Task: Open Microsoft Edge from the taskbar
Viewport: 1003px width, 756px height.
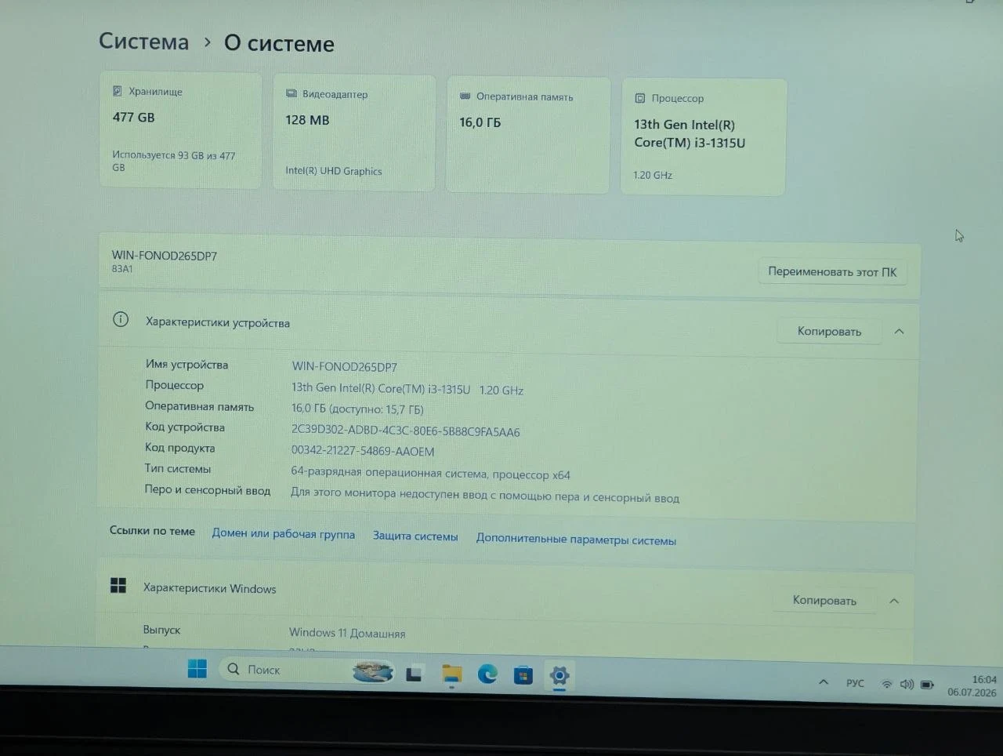Action: coord(487,674)
